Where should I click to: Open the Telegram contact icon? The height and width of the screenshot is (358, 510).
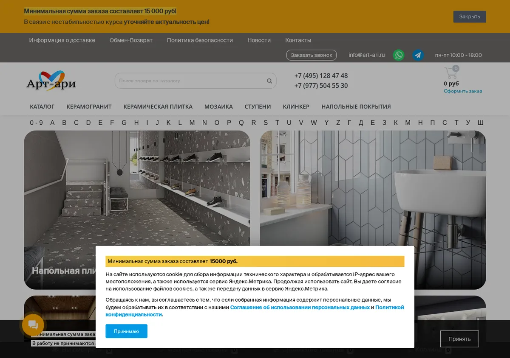tap(418, 55)
